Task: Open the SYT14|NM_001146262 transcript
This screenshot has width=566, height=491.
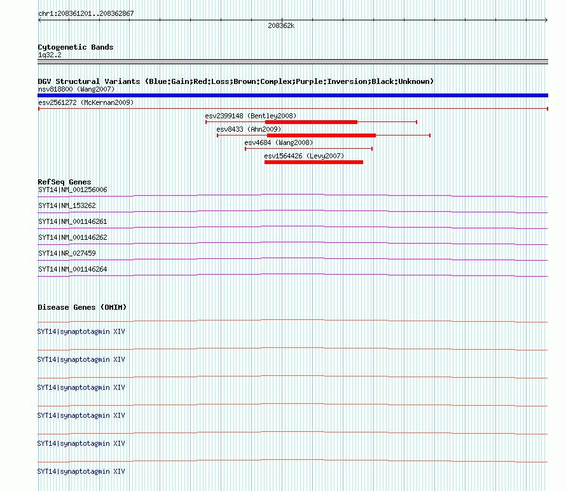Action: click(72, 238)
